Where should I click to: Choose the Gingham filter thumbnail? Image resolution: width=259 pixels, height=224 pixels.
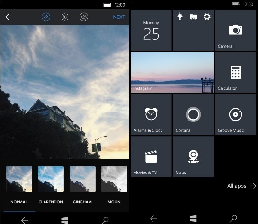82,179
